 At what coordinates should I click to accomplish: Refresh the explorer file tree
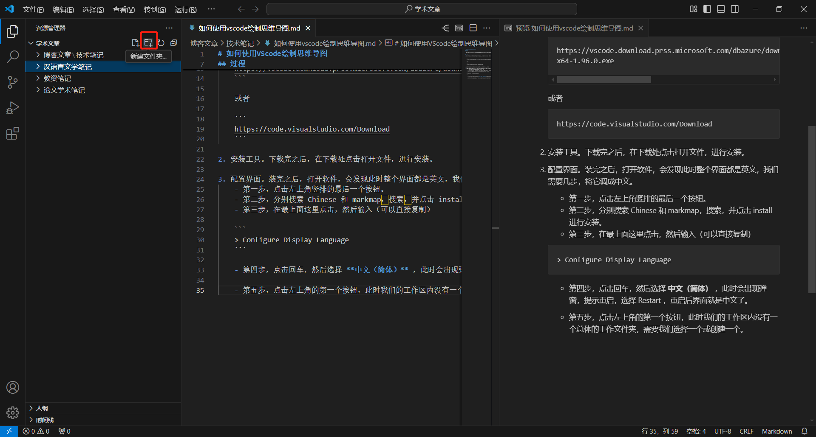(x=161, y=43)
